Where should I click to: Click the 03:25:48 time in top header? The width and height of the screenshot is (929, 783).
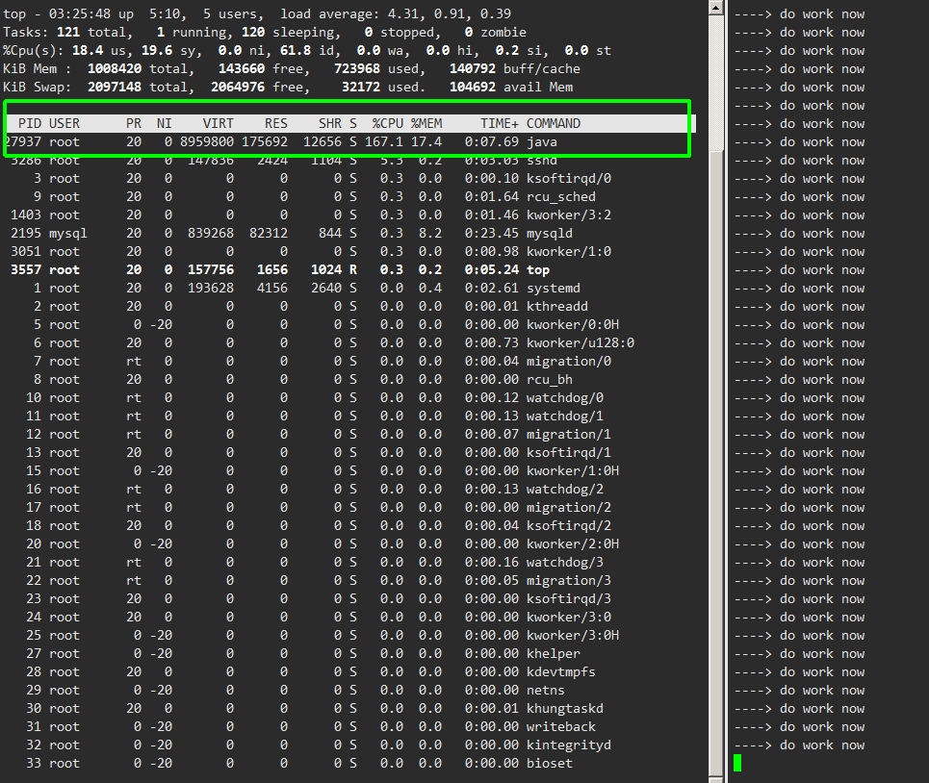click(x=79, y=13)
